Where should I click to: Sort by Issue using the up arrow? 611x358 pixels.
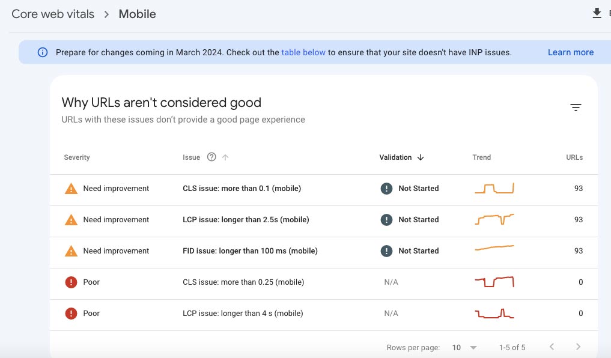click(x=225, y=157)
